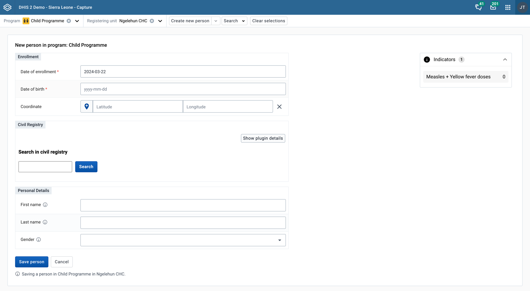Remove Ngelehun CHC registering unit

(152, 21)
